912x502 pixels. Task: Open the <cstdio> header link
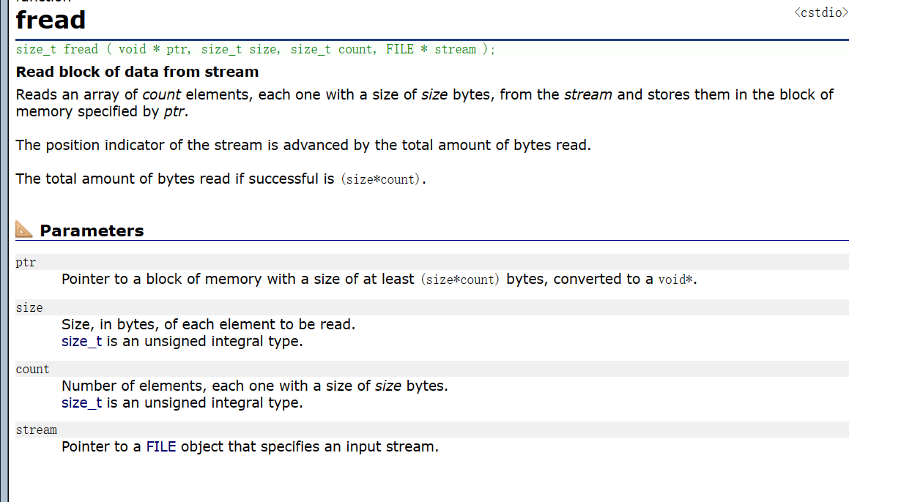point(821,12)
